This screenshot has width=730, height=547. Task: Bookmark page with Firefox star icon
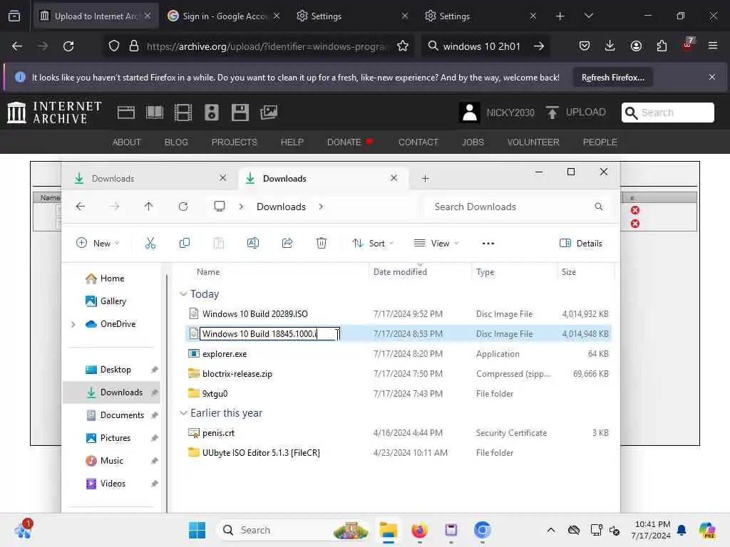point(403,46)
